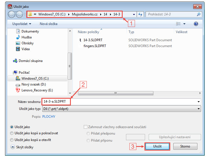Open help with the question mark icon
Screen dimensions: 210x157
pyautogui.click(x=196, y=24)
